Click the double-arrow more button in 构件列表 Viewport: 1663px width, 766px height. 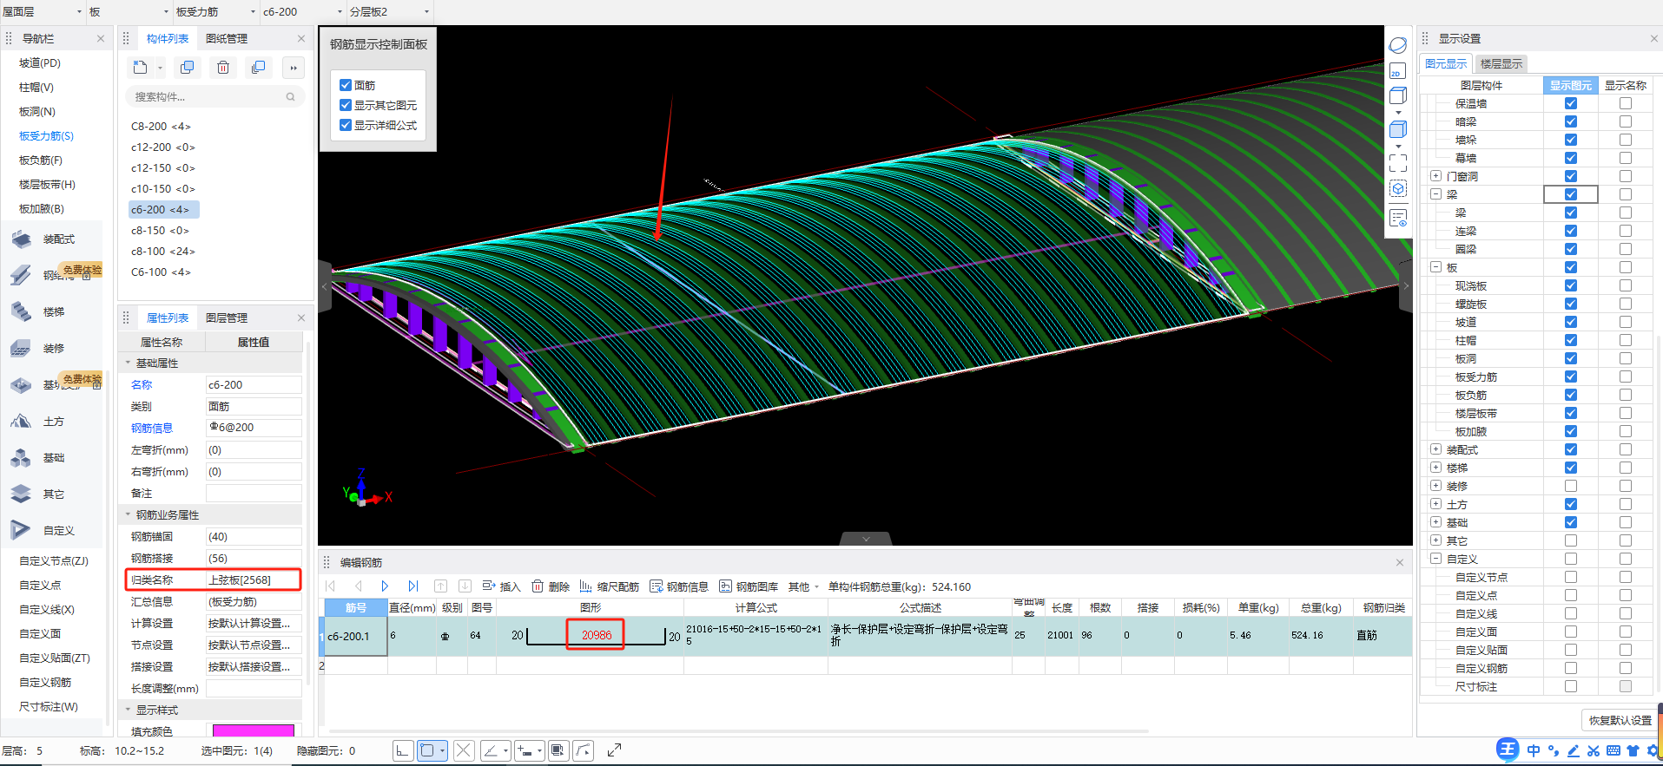point(294,68)
